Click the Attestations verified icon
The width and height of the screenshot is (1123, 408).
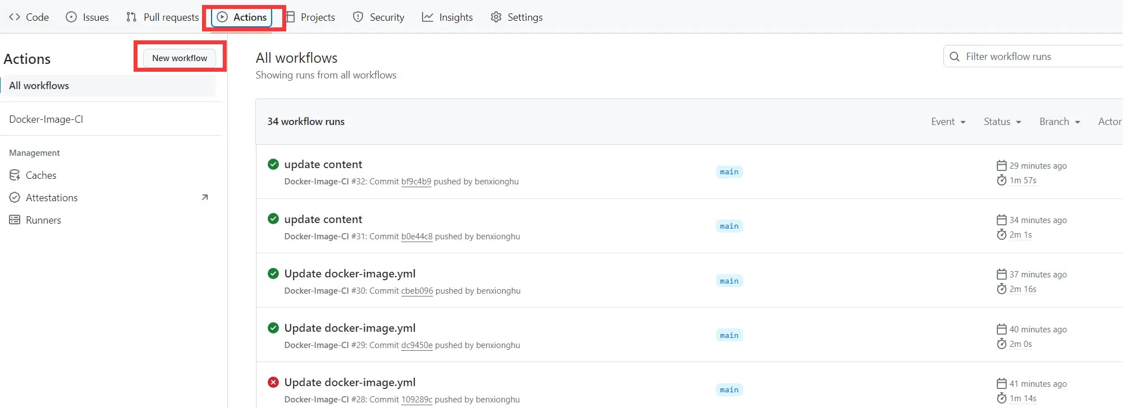tap(15, 198)
